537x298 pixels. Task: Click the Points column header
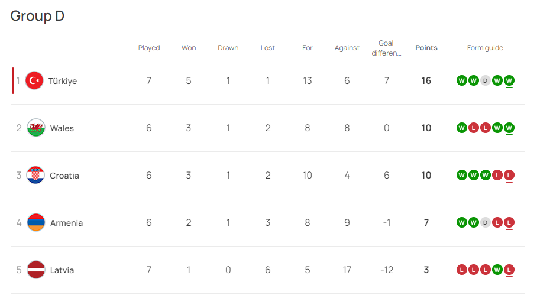click(426, 48)
